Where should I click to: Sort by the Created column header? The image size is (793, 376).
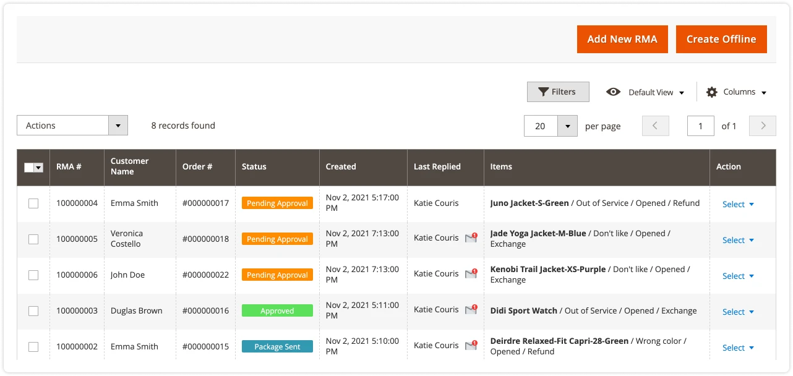(x=341, y=167)
